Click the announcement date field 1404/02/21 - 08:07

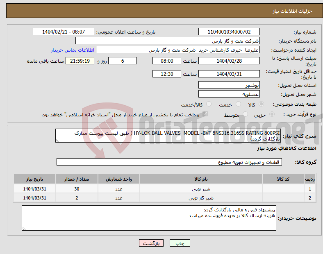coord(64,32)
